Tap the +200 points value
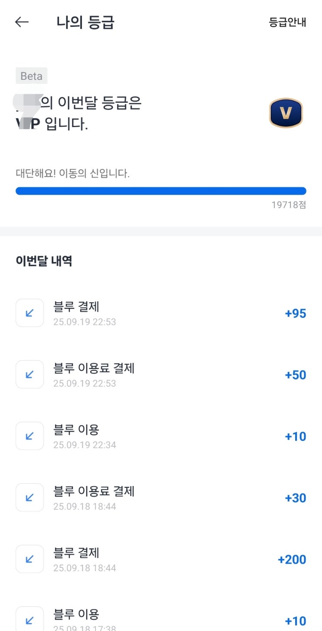Image resolution: width=322 pixels, height=631 pixels. coord(292,559)
